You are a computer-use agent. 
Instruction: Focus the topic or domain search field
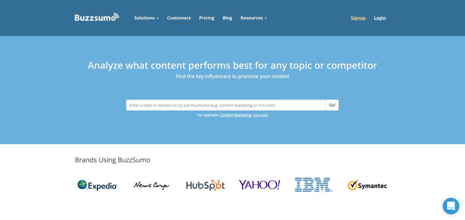(x=226, y=105)
